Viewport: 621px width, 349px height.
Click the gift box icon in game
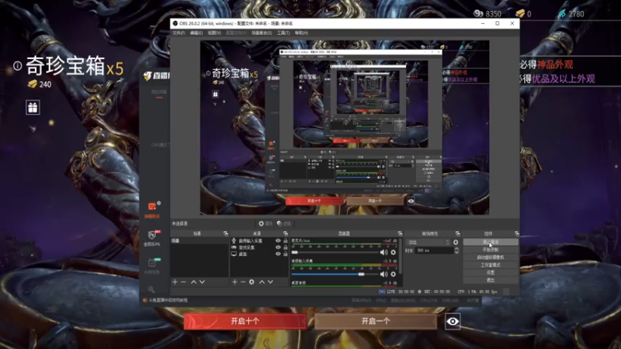[33, 107]
